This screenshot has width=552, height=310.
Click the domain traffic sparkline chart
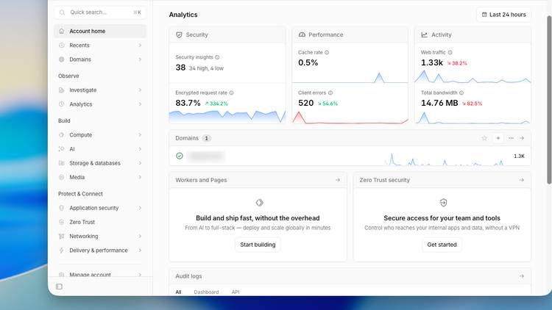(x=445, y=159)
